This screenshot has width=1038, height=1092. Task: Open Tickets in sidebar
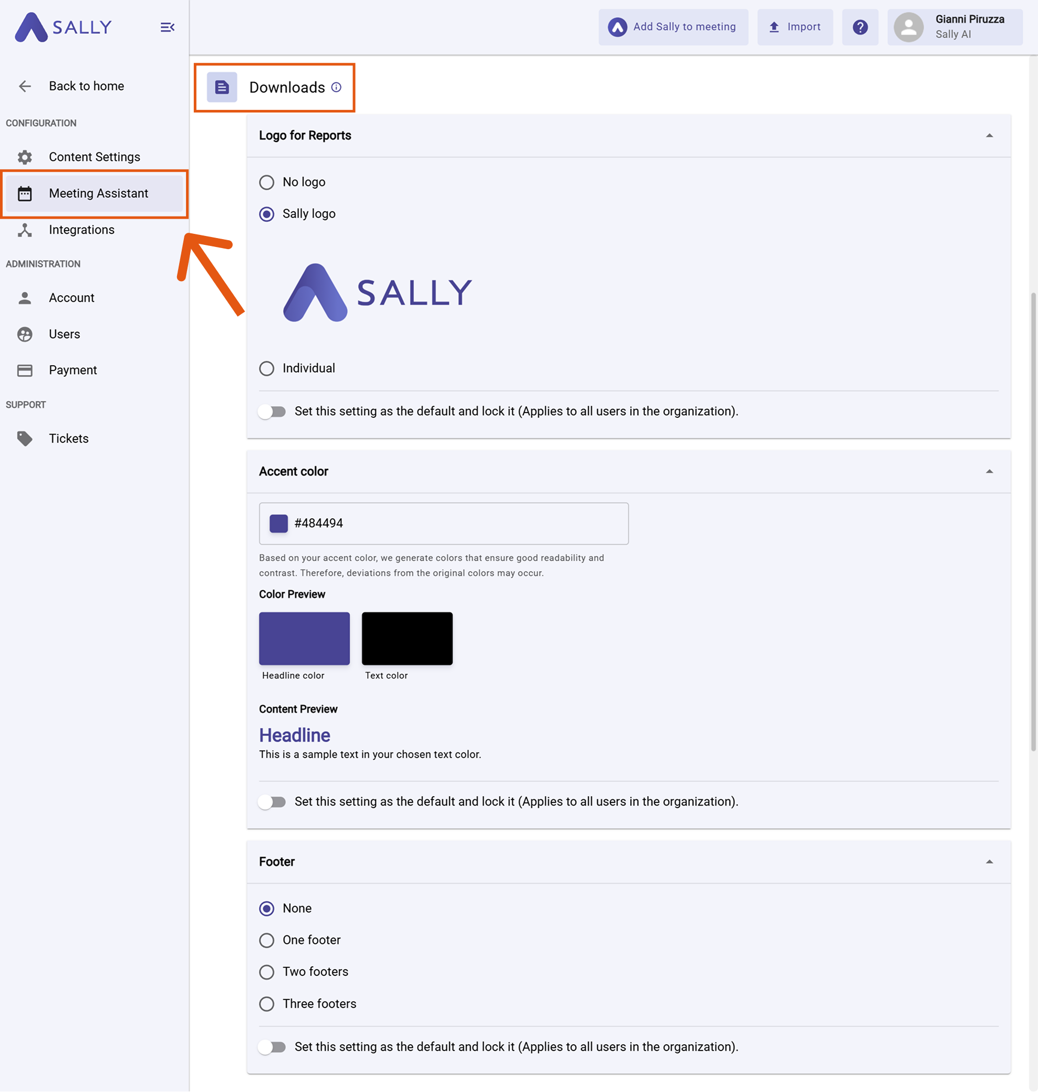click(94, 439)
